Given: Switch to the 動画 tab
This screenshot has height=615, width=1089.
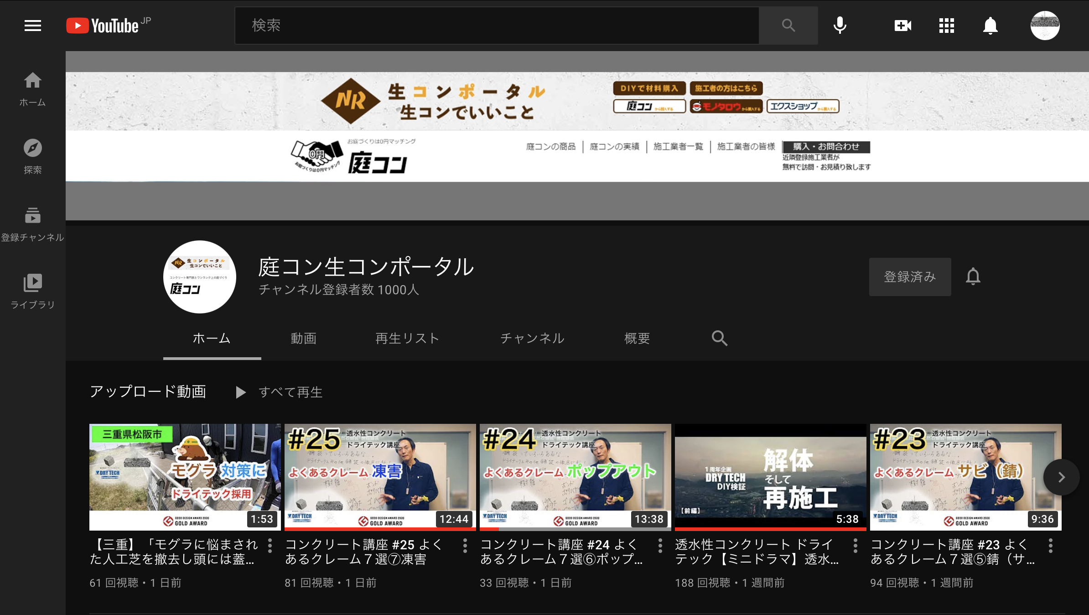Looking at the screenshot, I should [304, 339].
